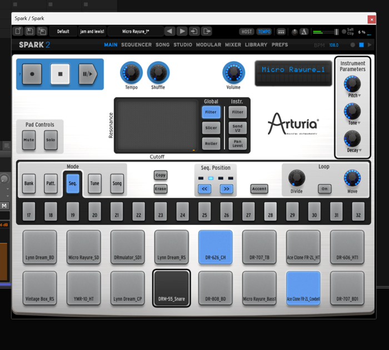This screenshot has height=350, width=389.
Task: Trigger the DRM-55_Snare pad
Action: click(171, 288)
